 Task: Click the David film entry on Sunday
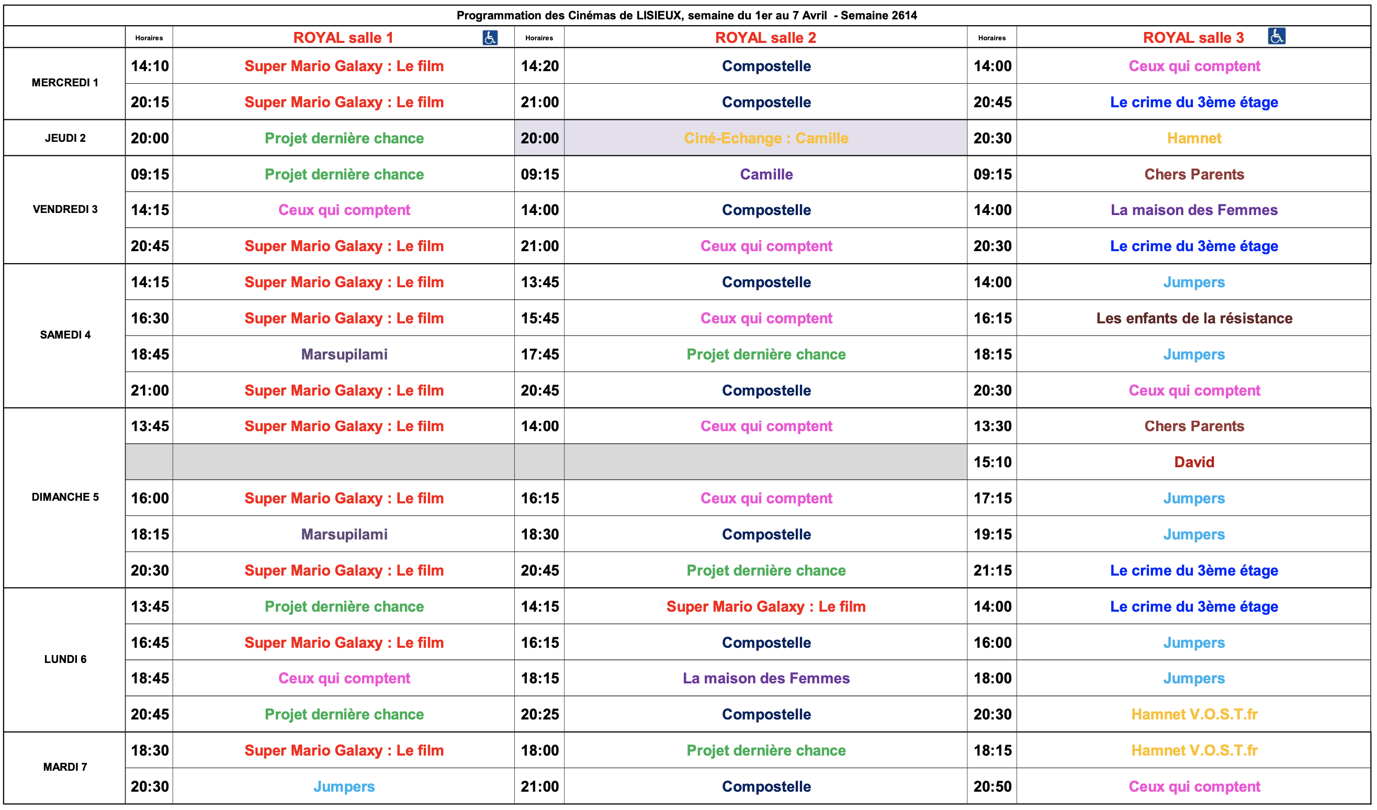(x=1193, y=462)
